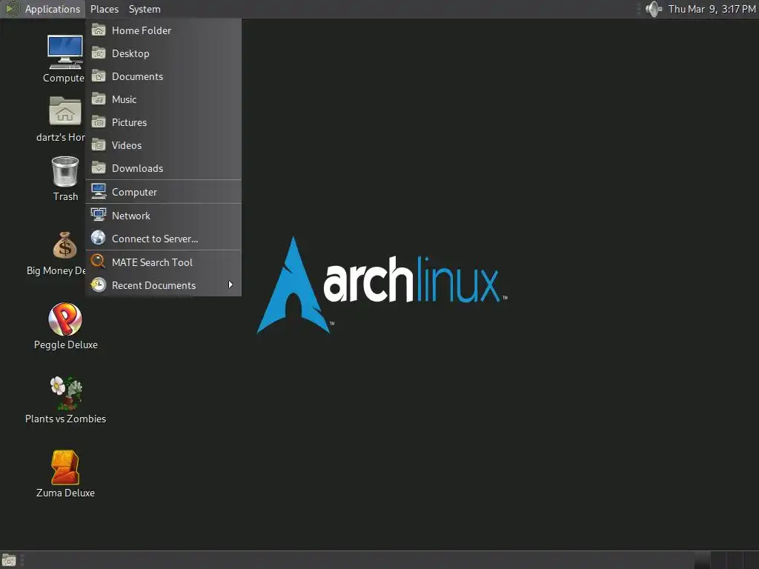Viewport: 759px width, 569px height.
Task: Click the Applications menu logo icon
Action: pyautogui.click(x=12, y=9)
